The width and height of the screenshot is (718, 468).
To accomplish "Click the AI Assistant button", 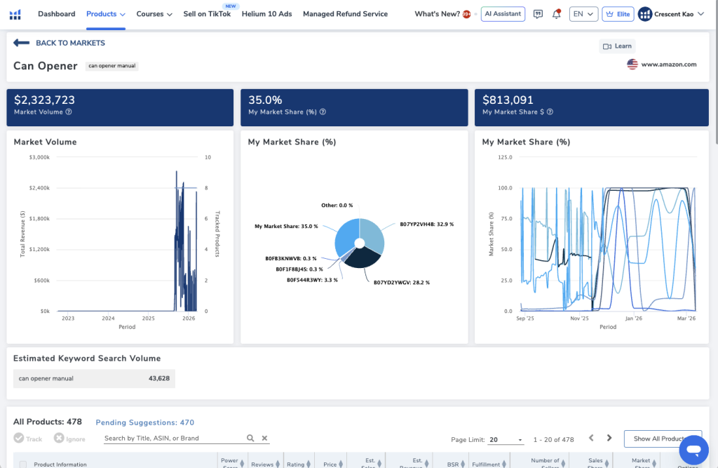I will (503, 14).
